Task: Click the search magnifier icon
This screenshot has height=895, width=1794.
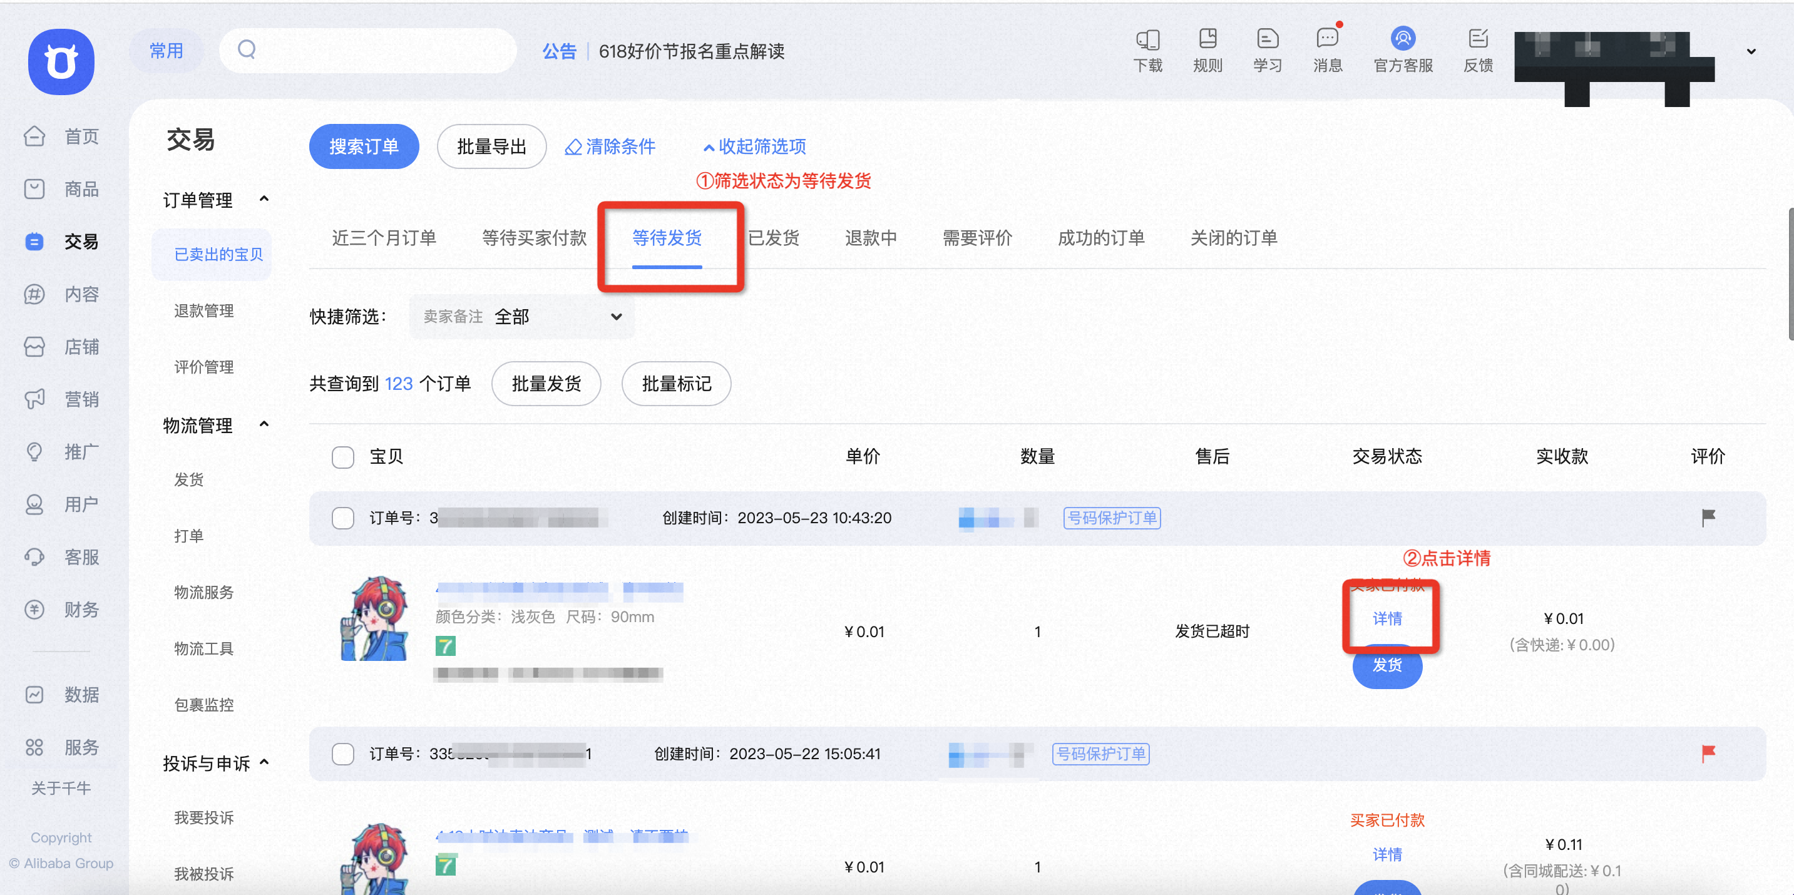Action: click(x=247, y=49)
